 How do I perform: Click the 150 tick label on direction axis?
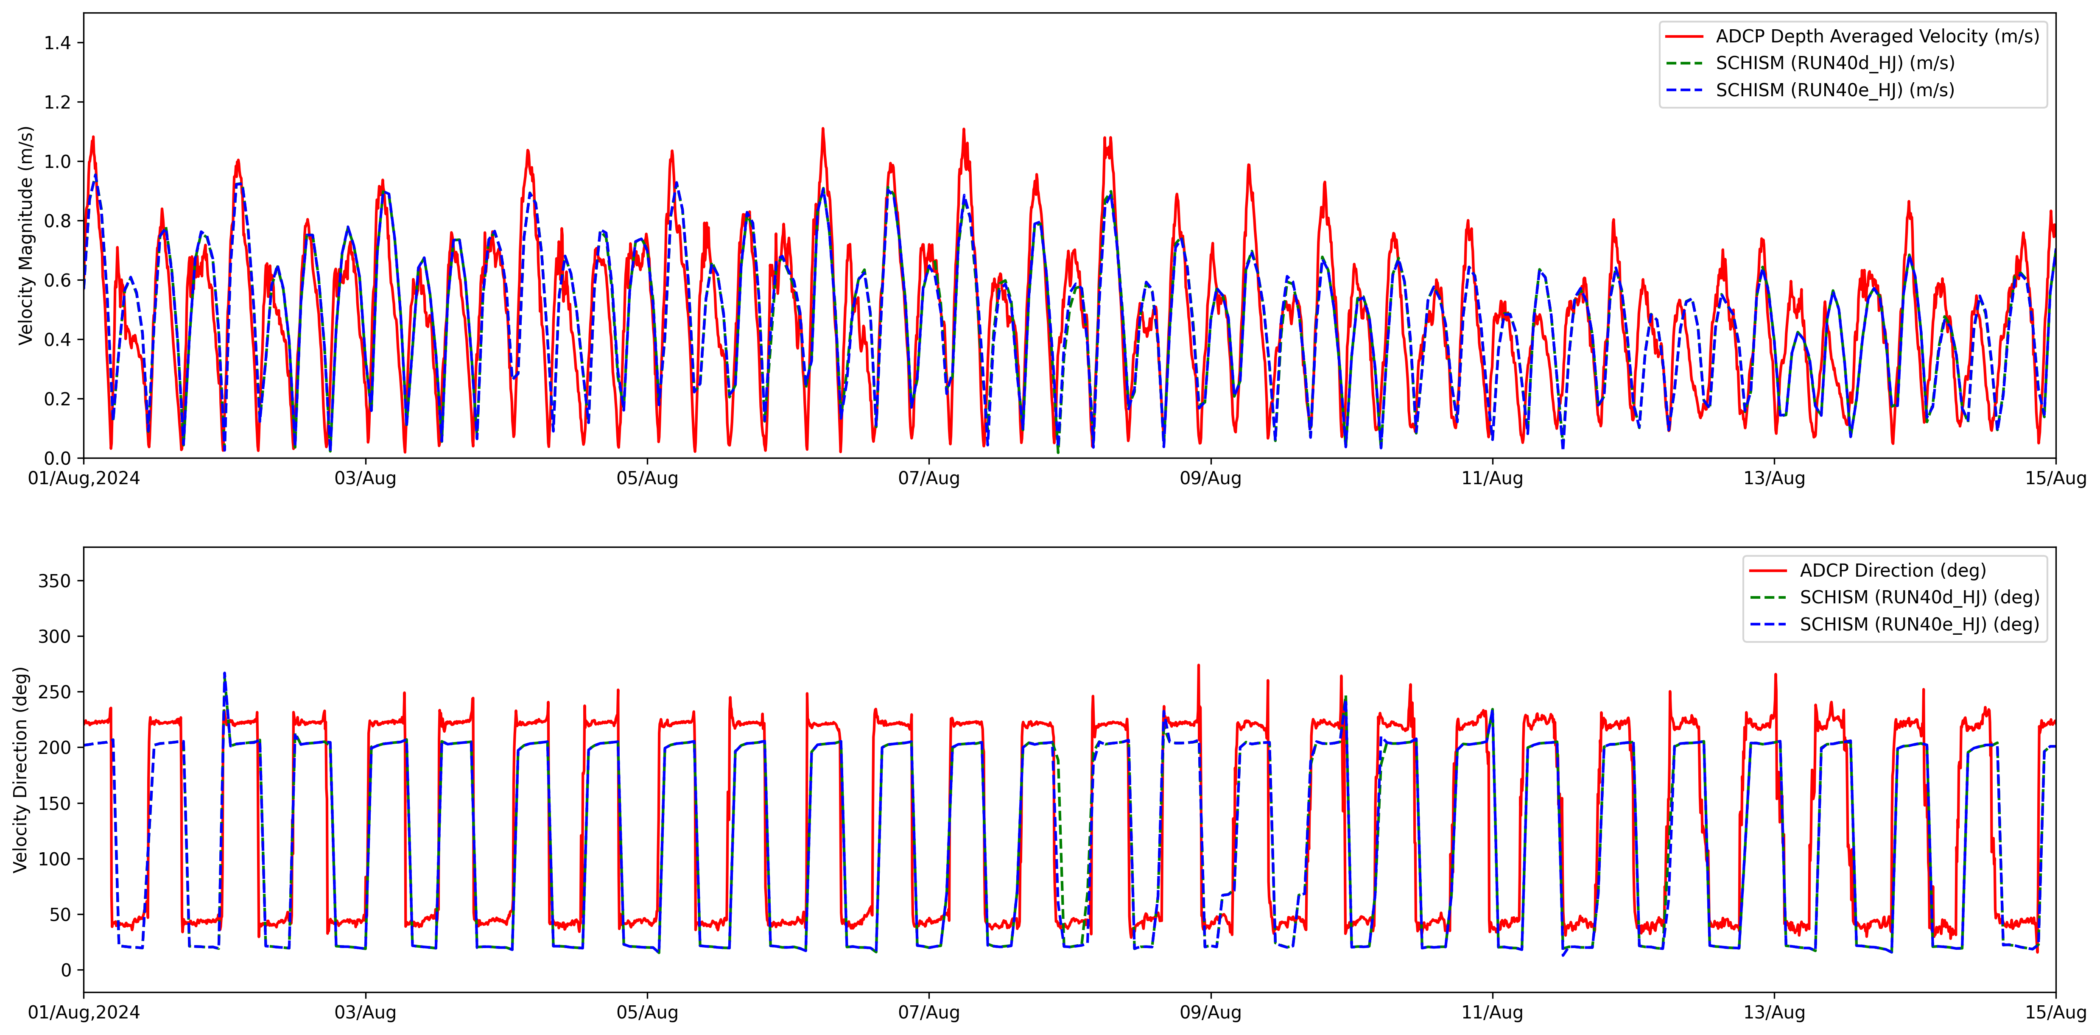click(55, 803)
